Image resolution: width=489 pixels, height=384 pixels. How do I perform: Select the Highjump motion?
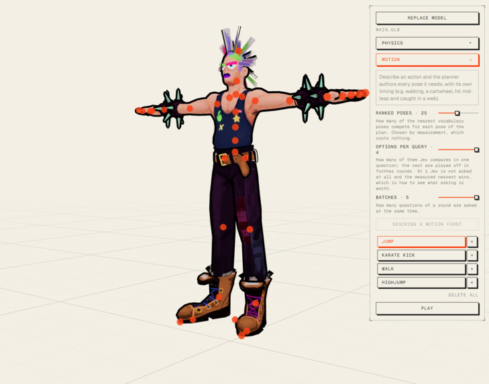421,282
